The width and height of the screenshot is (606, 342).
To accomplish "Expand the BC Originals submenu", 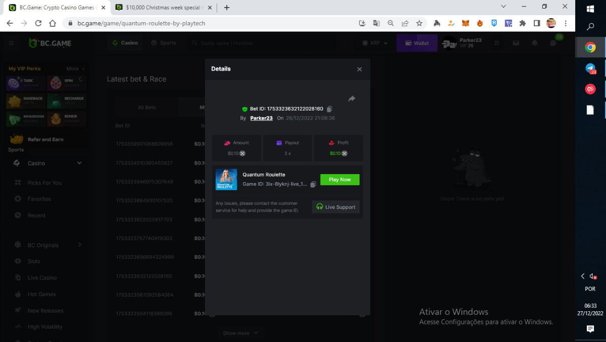I will pyautogui.click(x=80, y=245).
